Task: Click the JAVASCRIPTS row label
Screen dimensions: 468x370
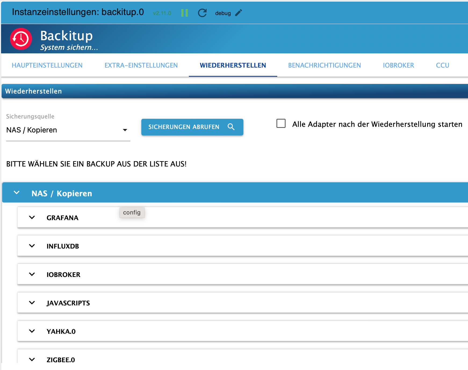Action: pos(68,303)
